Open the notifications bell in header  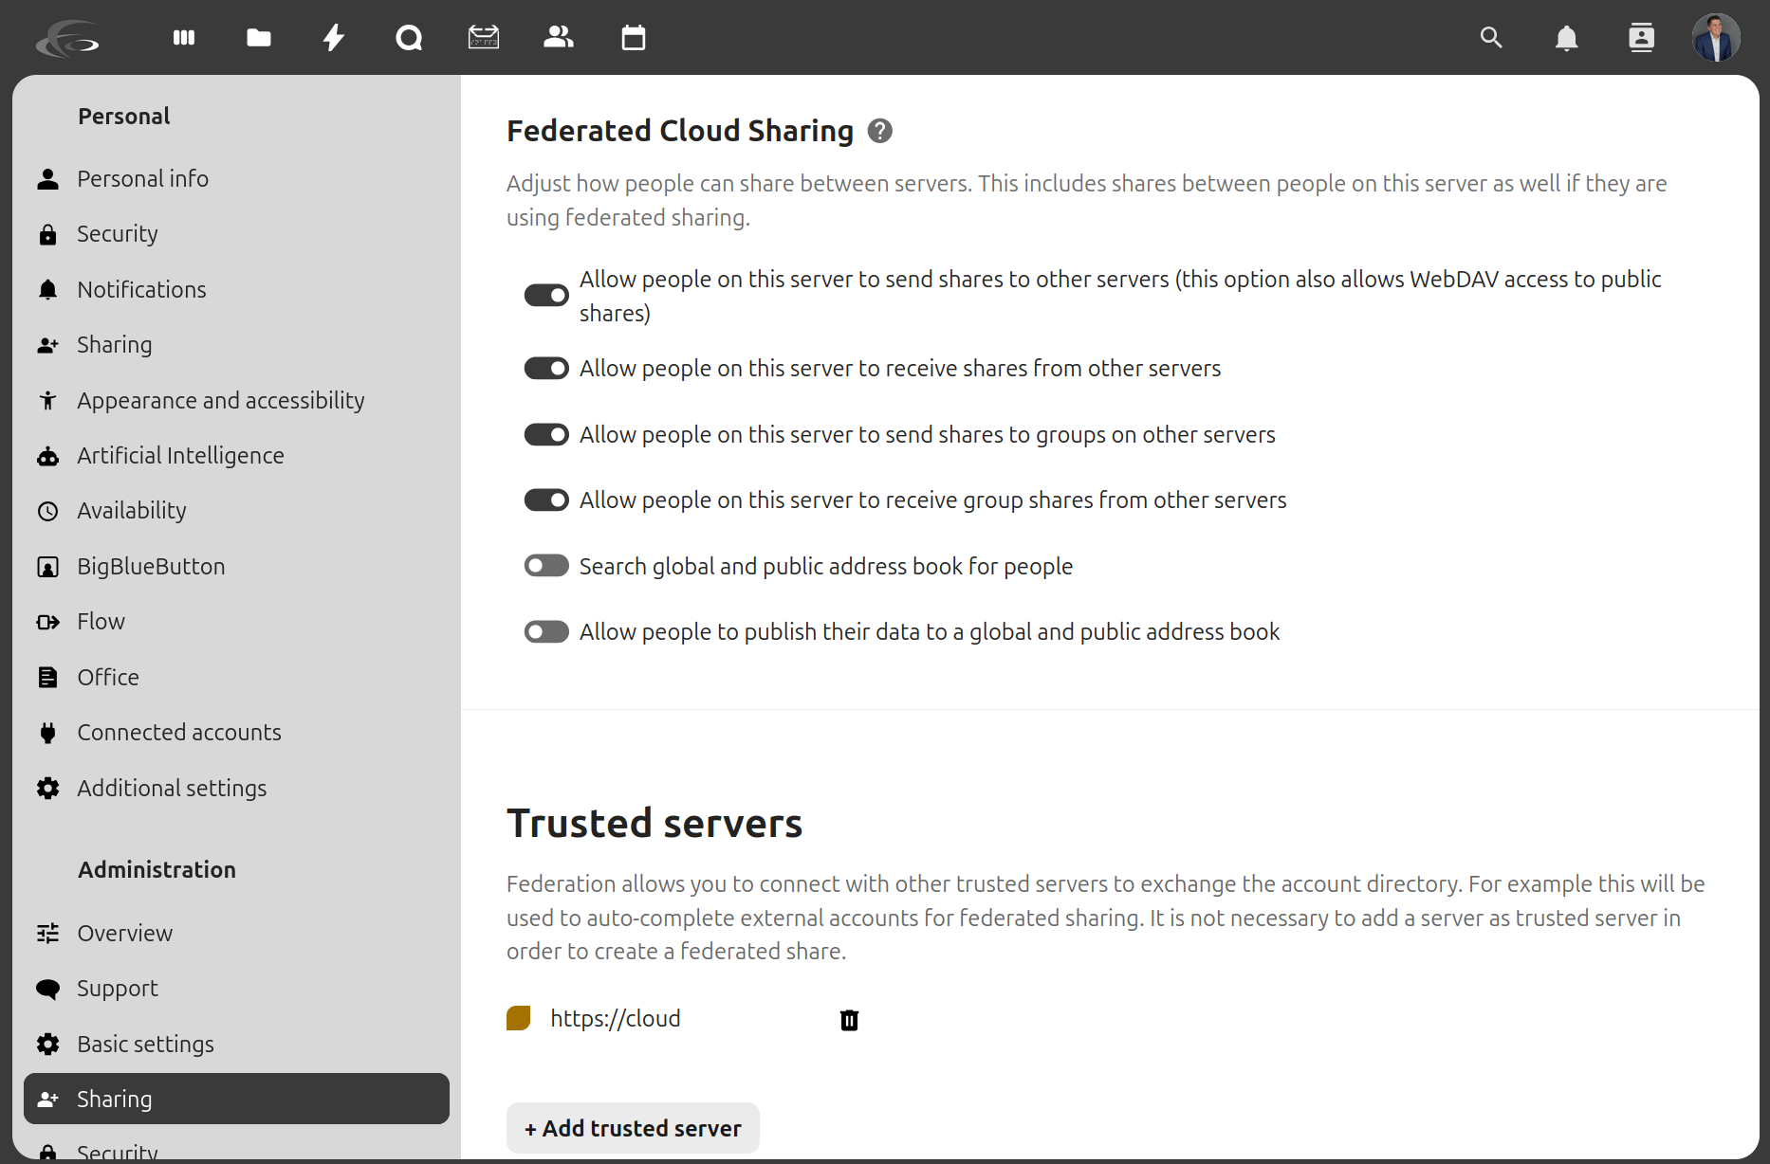[1566, 38]
